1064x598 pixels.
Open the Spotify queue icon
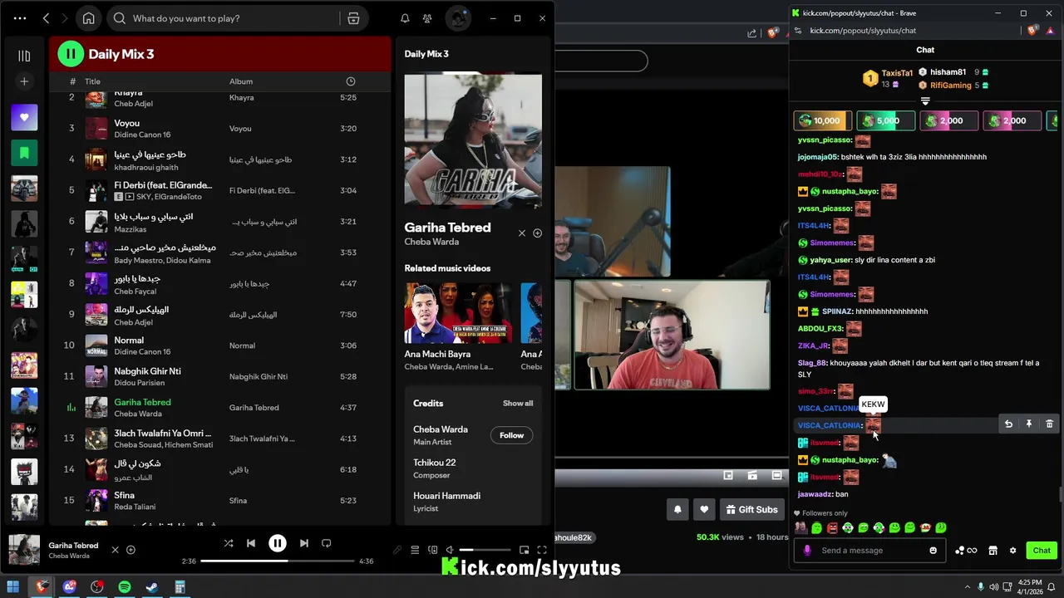pos(415,550)
